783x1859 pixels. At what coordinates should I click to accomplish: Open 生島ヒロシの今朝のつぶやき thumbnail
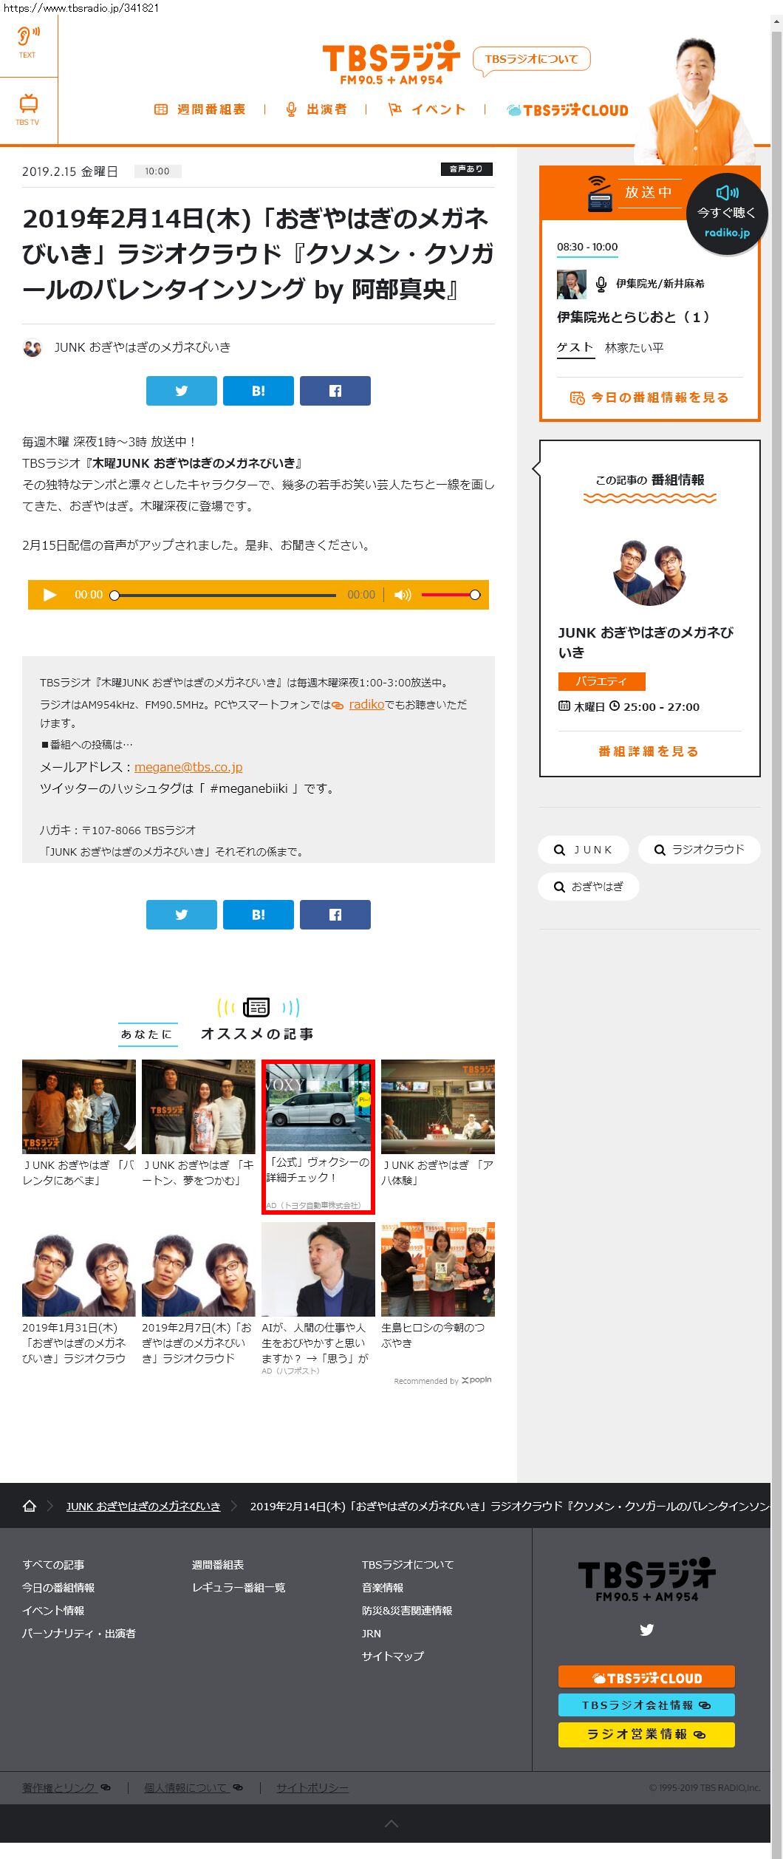[x=438, y=1269]
